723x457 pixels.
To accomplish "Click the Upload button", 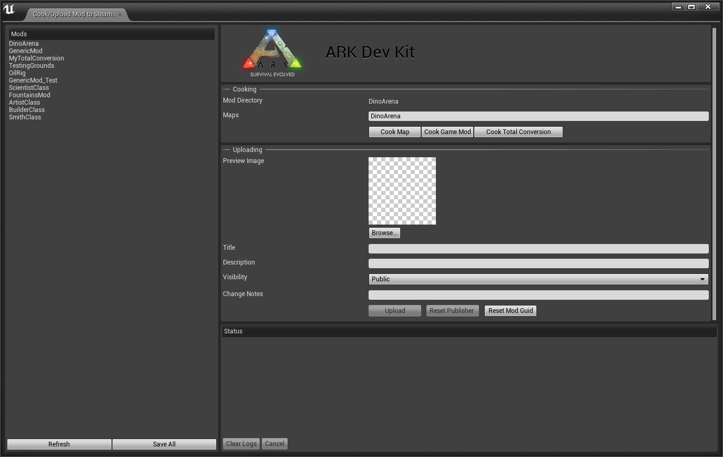I will pos(395,311).
